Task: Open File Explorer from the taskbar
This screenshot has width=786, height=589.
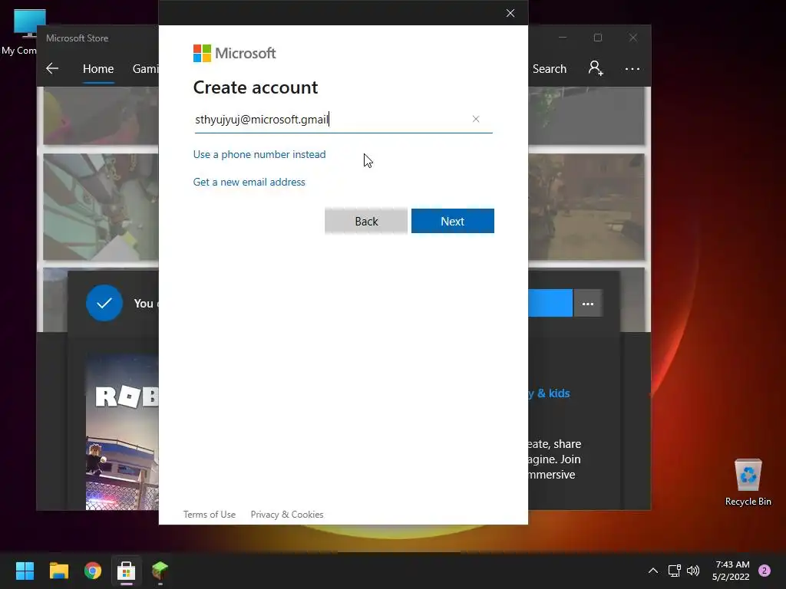Action: tap(59, 571)
